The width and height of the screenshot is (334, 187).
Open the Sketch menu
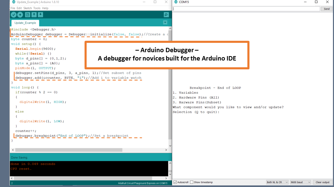[x=28, y=8]
